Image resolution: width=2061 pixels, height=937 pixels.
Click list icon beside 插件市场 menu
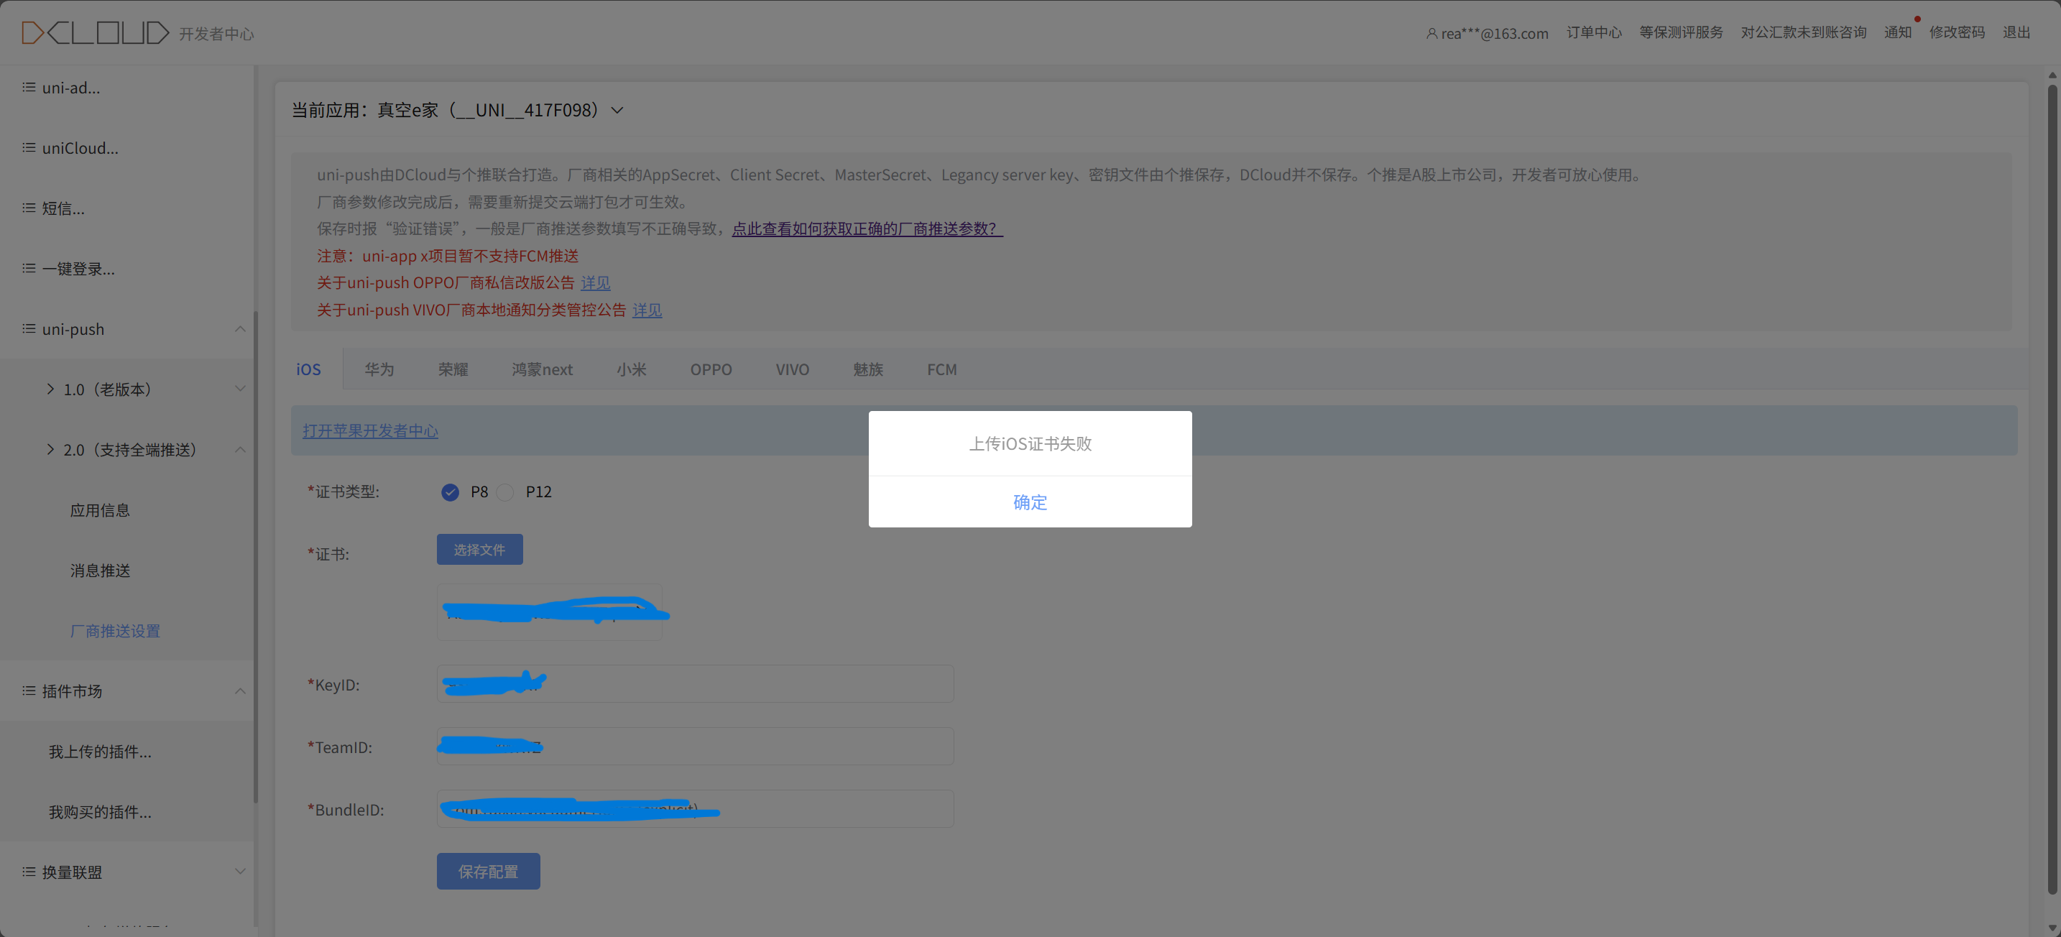pyautogui.click(x=29, y=691)
